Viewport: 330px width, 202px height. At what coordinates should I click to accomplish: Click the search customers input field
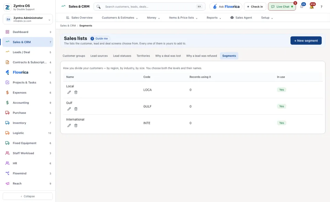click(x=150, y=7)
